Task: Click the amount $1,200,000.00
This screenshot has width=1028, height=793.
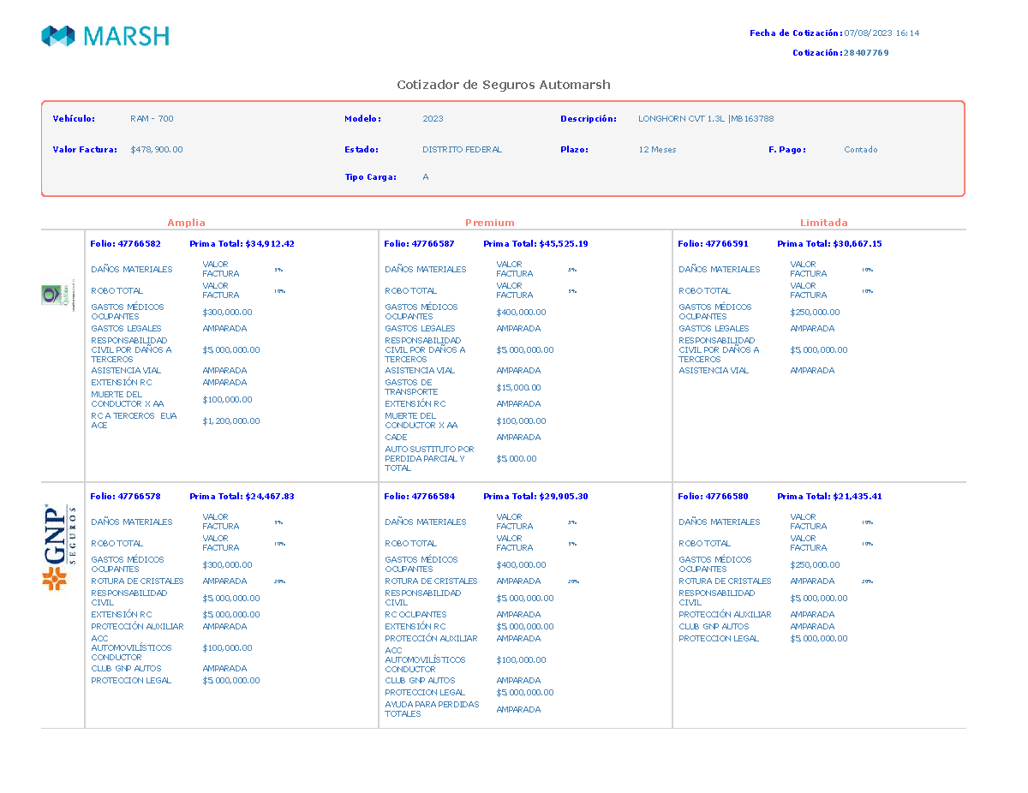Action: point(231,421)
